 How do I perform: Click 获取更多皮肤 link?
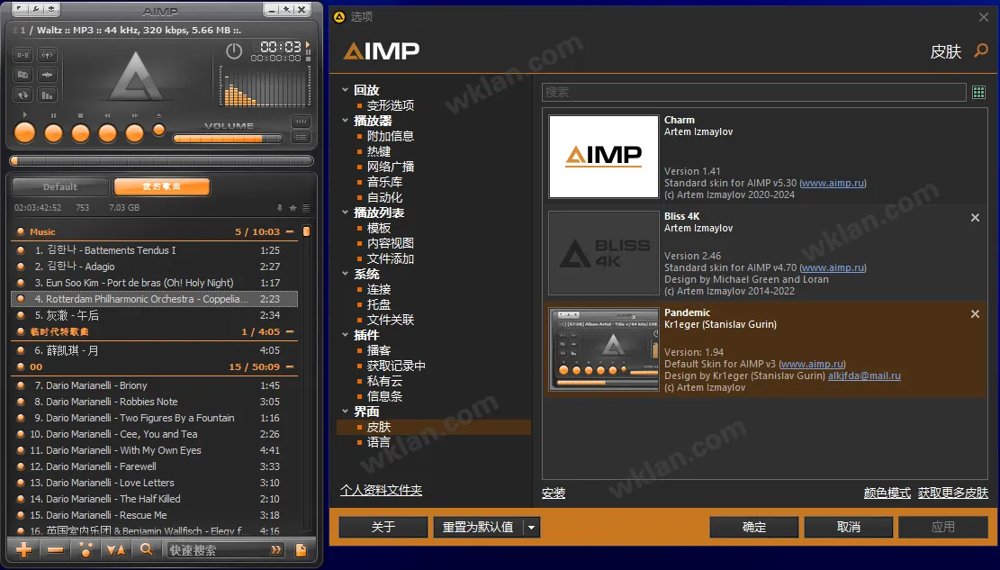(x=953, y=493)
